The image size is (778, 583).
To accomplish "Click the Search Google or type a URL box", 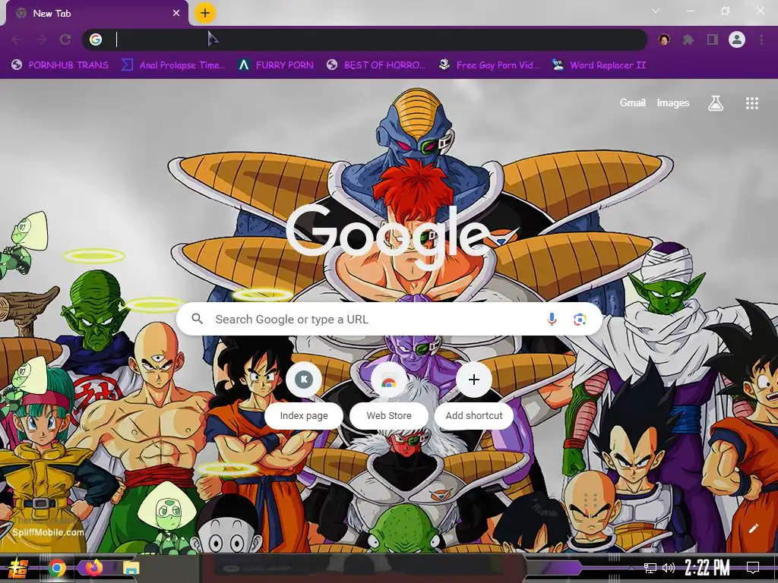I will point(390,320).
